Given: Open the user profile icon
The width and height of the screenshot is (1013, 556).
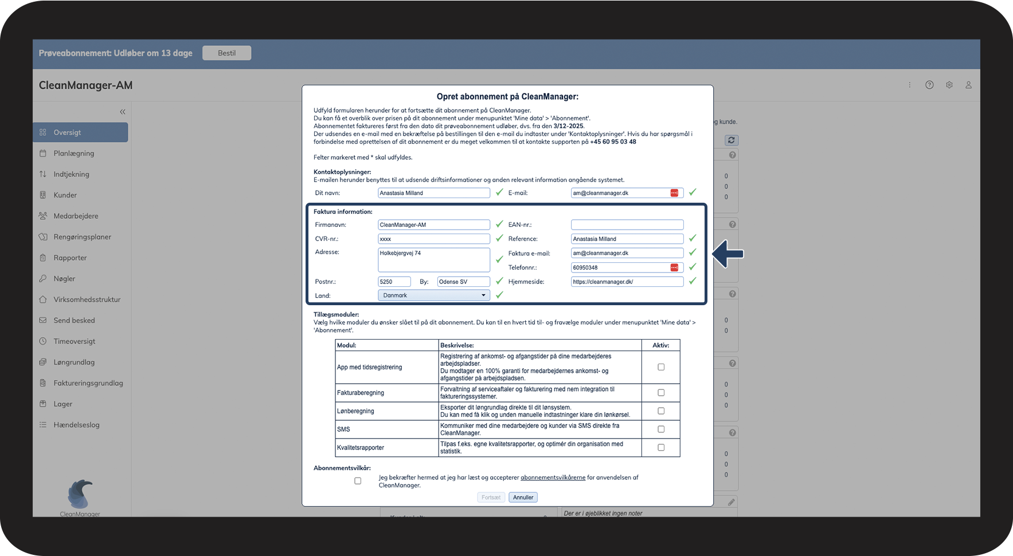Looking at the screenshot, I should (968, 85).
